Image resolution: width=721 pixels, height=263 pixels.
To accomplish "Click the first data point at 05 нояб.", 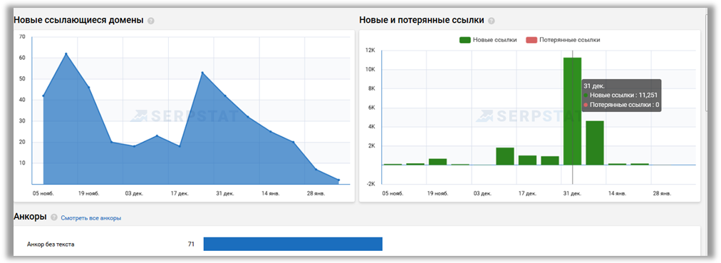I will click(43, 96).
